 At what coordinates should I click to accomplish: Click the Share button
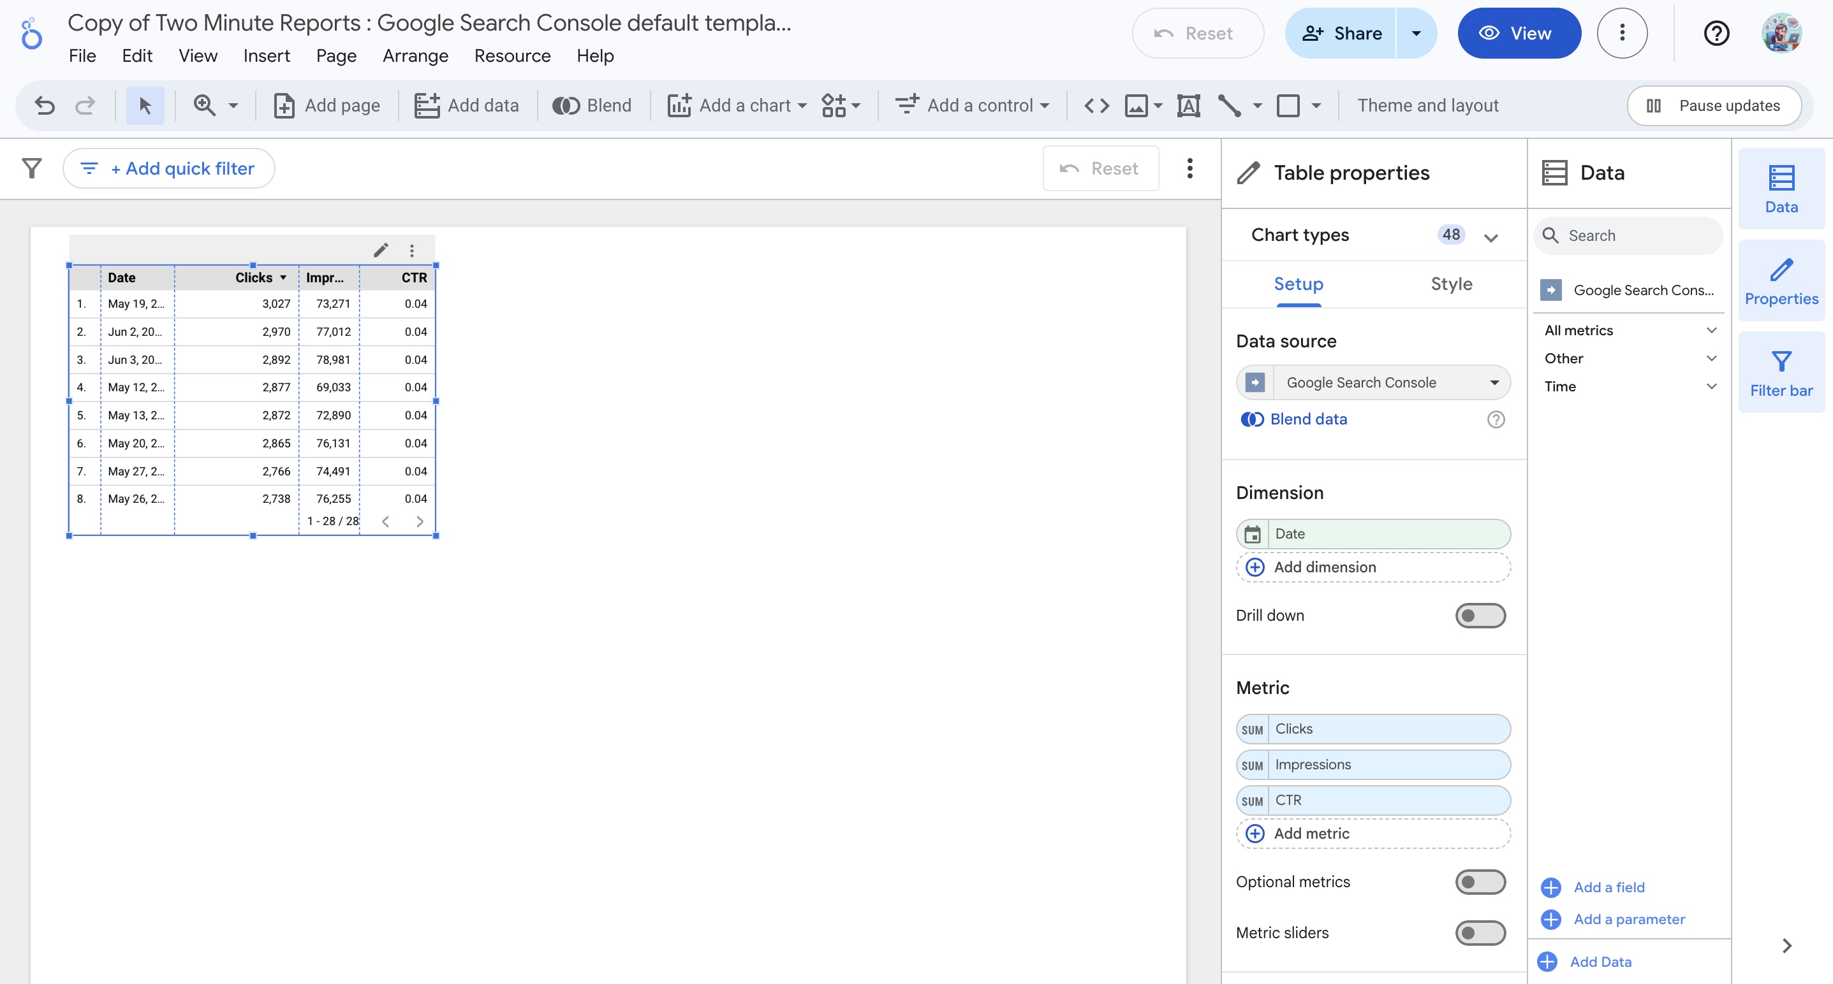(x=1341, y=33)
